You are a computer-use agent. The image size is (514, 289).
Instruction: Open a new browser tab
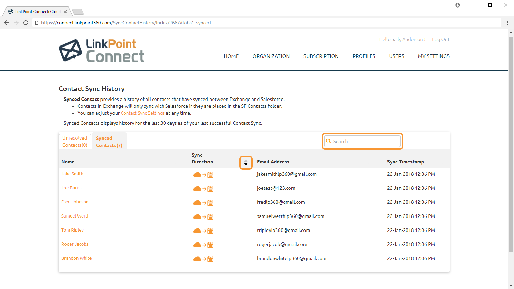(78, 12)
